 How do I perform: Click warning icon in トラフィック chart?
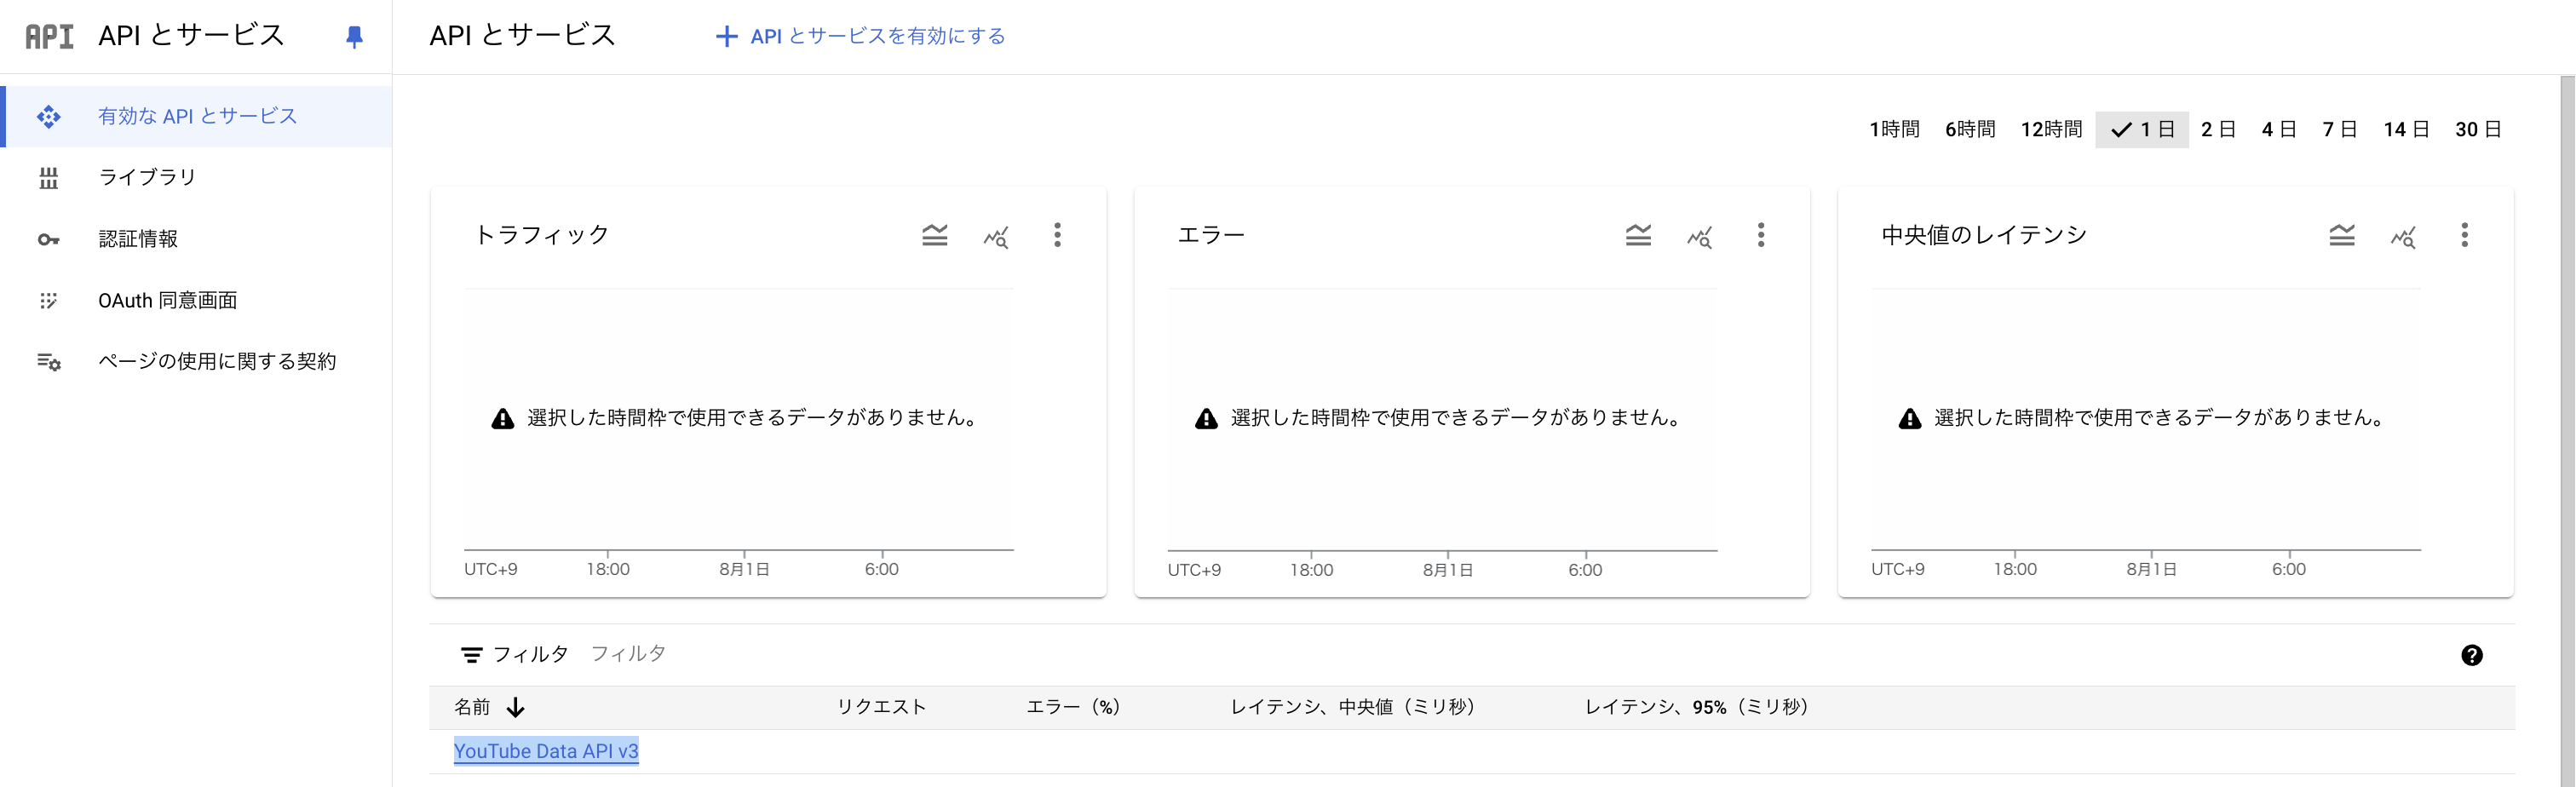503,419
